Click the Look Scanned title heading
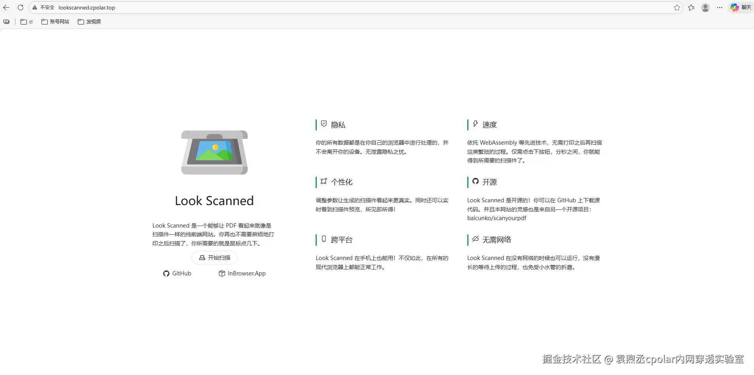 214,201
